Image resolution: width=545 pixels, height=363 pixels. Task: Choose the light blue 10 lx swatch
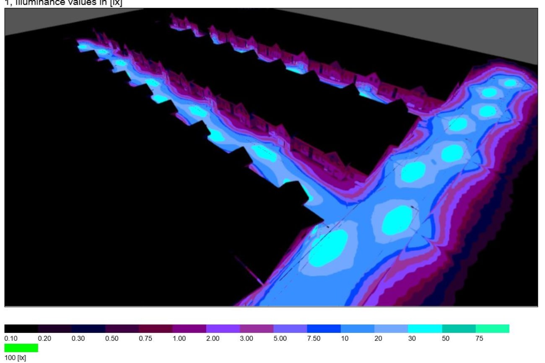point(357,329)
